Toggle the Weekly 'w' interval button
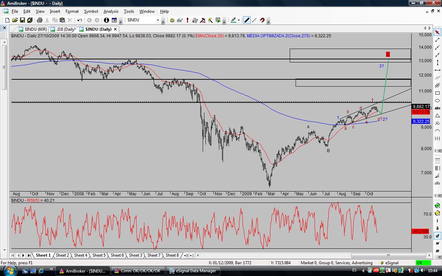 (x=438, y=243)
